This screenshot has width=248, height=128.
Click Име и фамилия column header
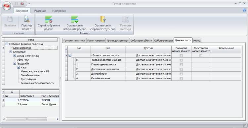50,96
